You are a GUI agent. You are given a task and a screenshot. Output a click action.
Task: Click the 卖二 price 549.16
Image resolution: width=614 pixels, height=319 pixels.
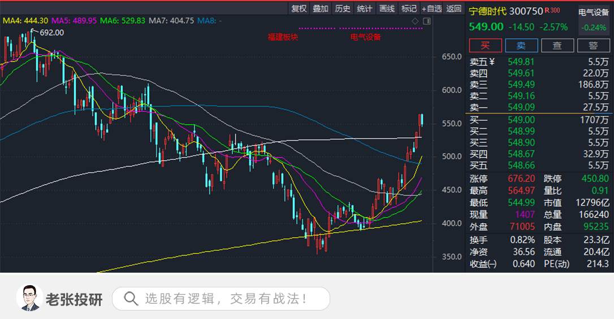pyautogui.click(x=521, y=96)
